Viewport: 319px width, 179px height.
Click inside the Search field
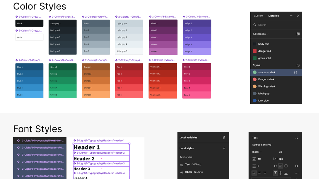click(x=265, y=25)
